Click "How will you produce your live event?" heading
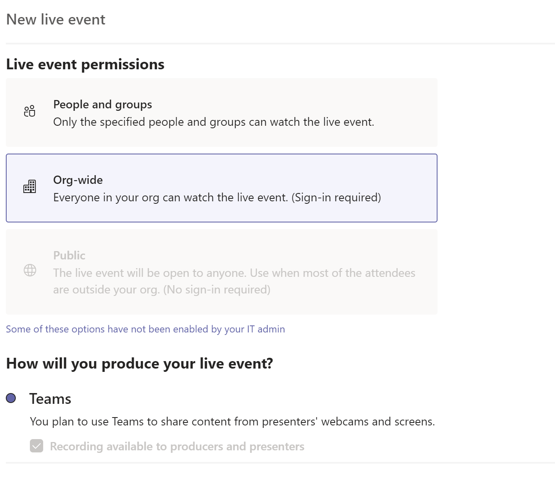Screen dimensions: 555x491 coord(139,364)
